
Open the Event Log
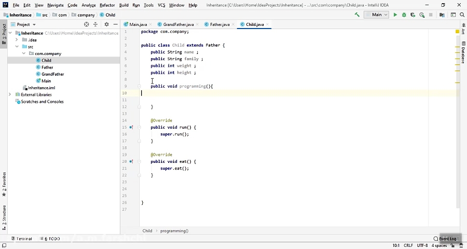coord(445,239)
